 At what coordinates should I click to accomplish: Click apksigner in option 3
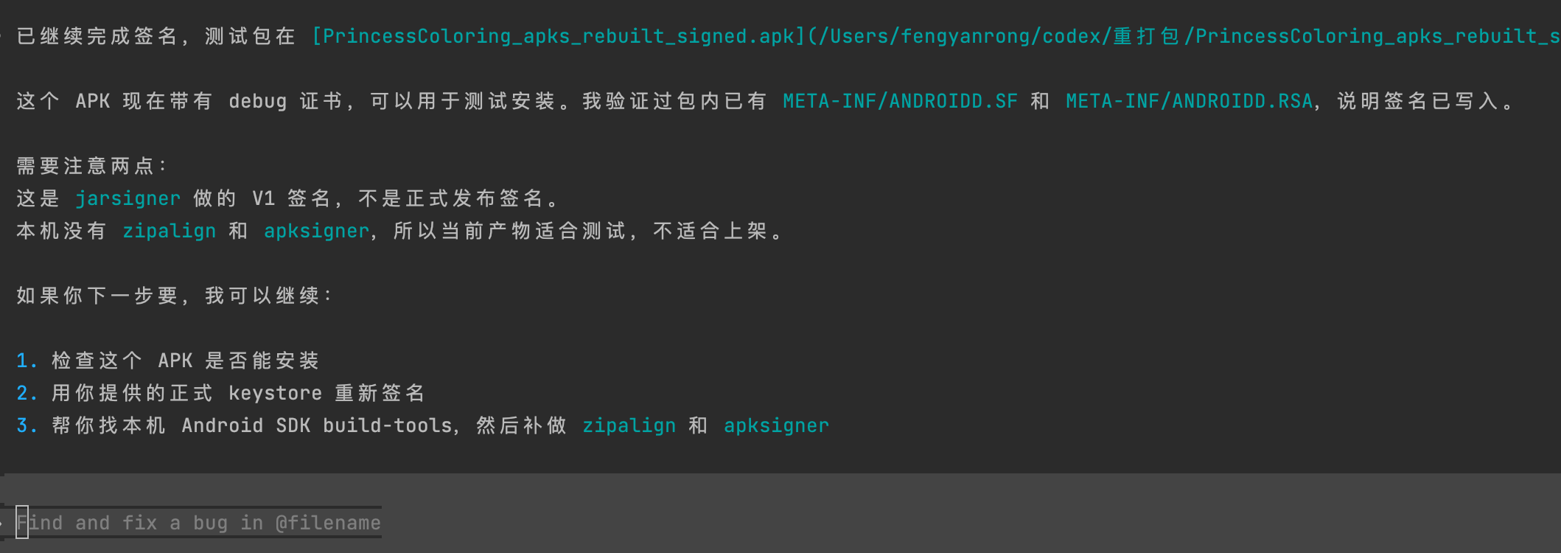[x=776, y=425]
